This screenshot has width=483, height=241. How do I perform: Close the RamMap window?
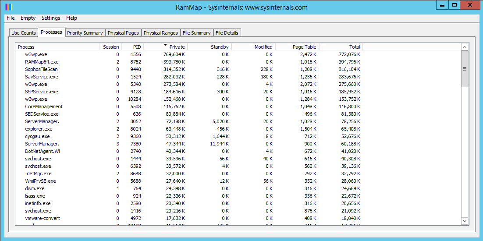[x=470, y=5]
